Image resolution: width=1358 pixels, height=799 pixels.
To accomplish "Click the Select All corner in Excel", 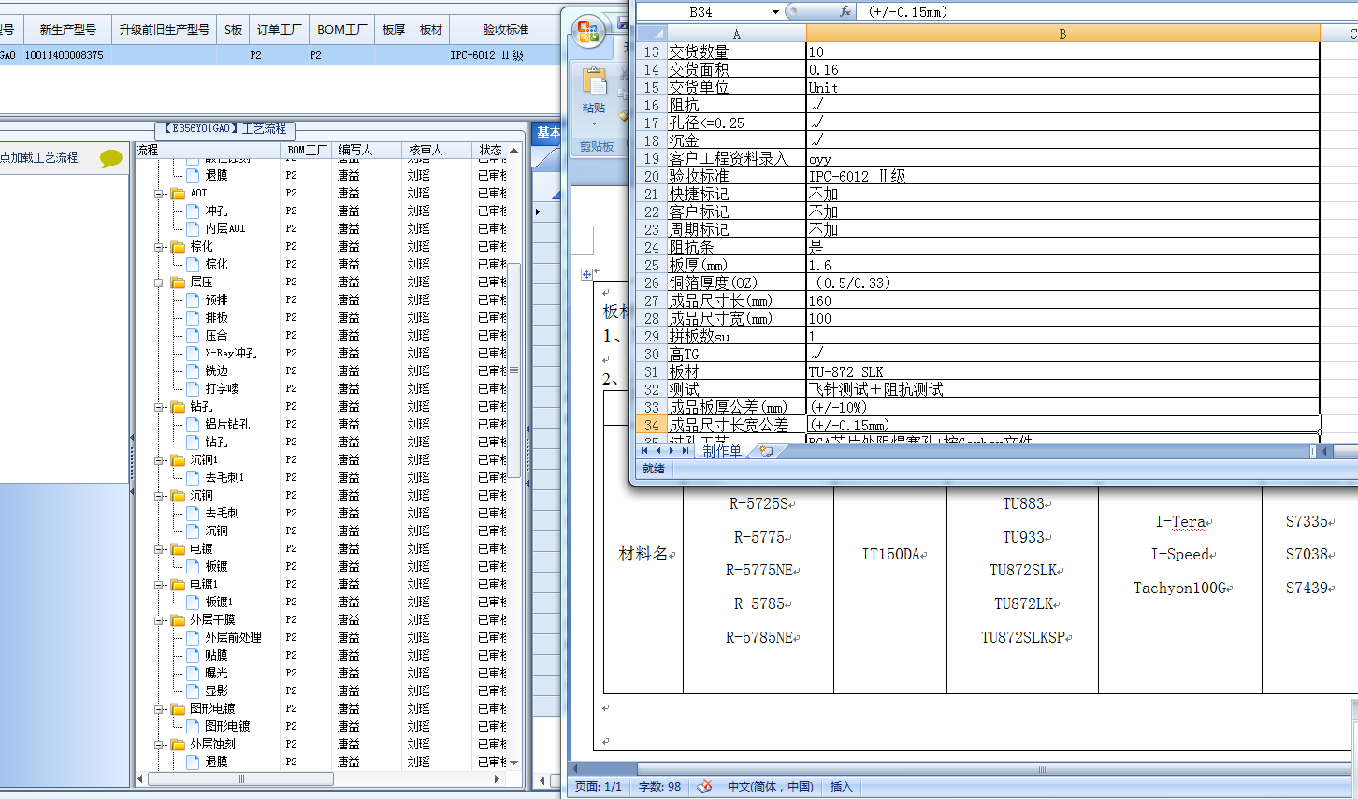I will click(x=651, y=35).
